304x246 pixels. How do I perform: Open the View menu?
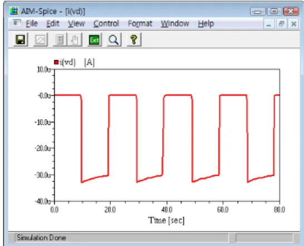tap(76, 23)
